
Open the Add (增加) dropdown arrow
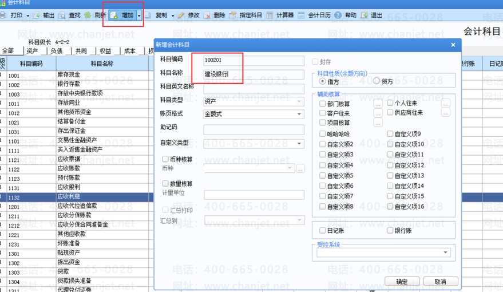tap(139, 15)
